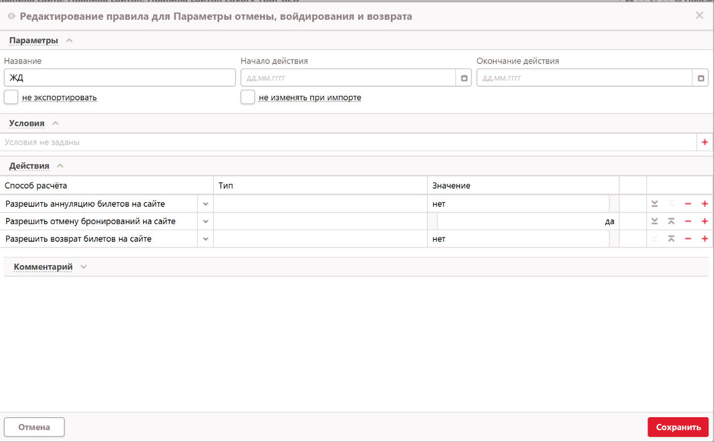Open dropdown for Разрешить аннуляцию билетов
The image size is (714, 442).
pyautogui.click(x=206, y=204)
